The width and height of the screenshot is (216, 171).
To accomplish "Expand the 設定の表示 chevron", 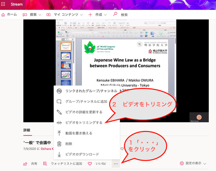I will point(205,163).
